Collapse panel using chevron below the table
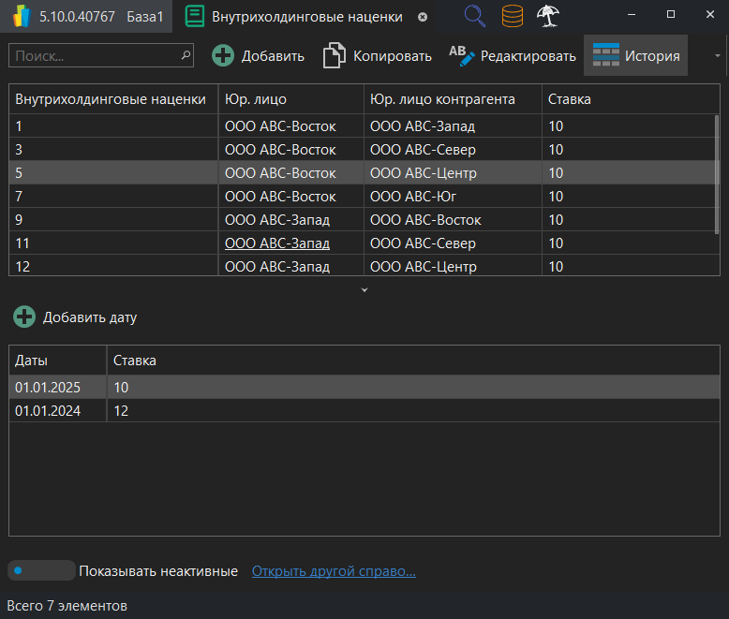 point(364,290)
